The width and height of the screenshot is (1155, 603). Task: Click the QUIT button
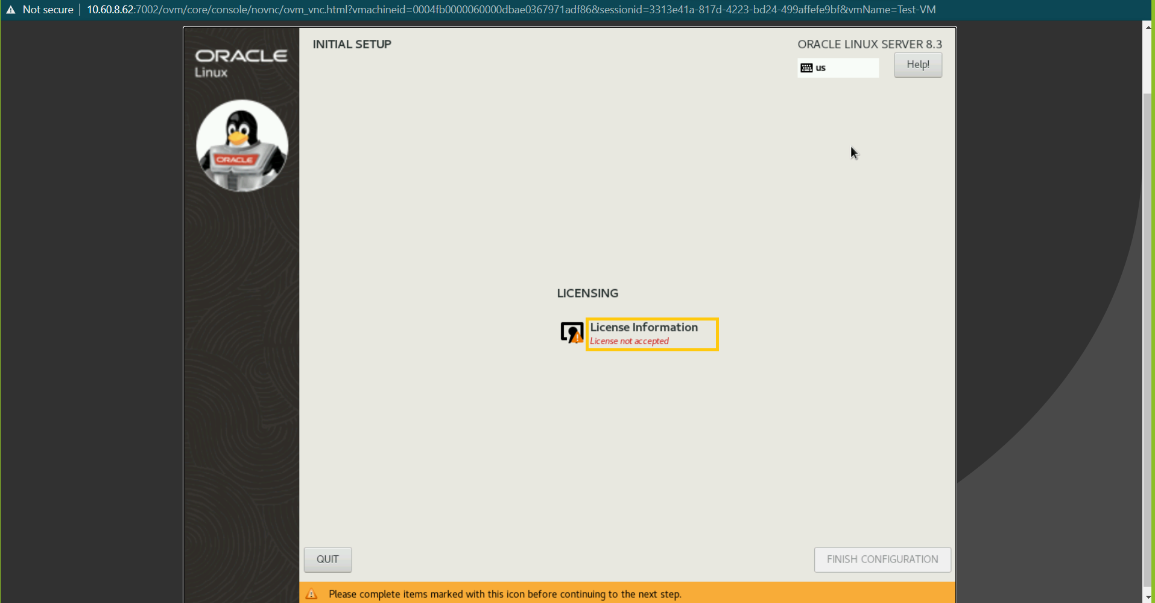point(328,560)
